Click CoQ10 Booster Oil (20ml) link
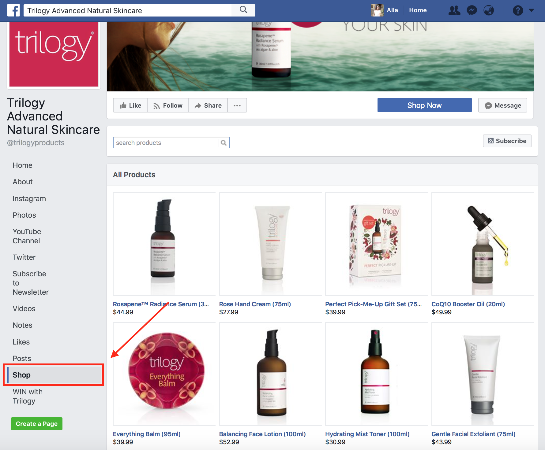Screen dimensions: 545x450 pos(468,304)
